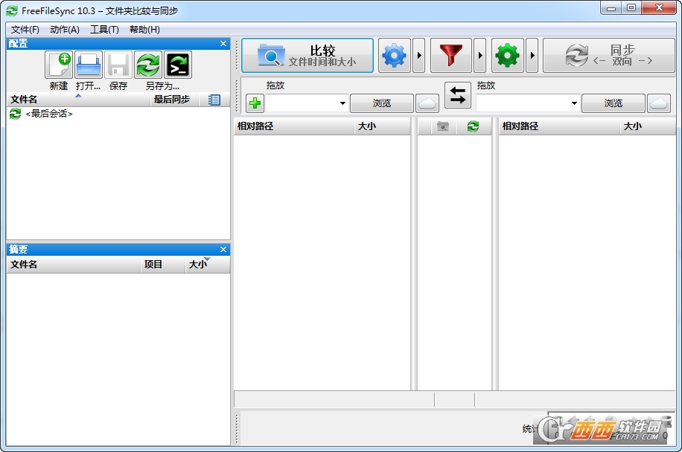Viewport: 682px width, 452px height.
Task: Click right grid 大小 column header
Action: [x=647, y=126]
